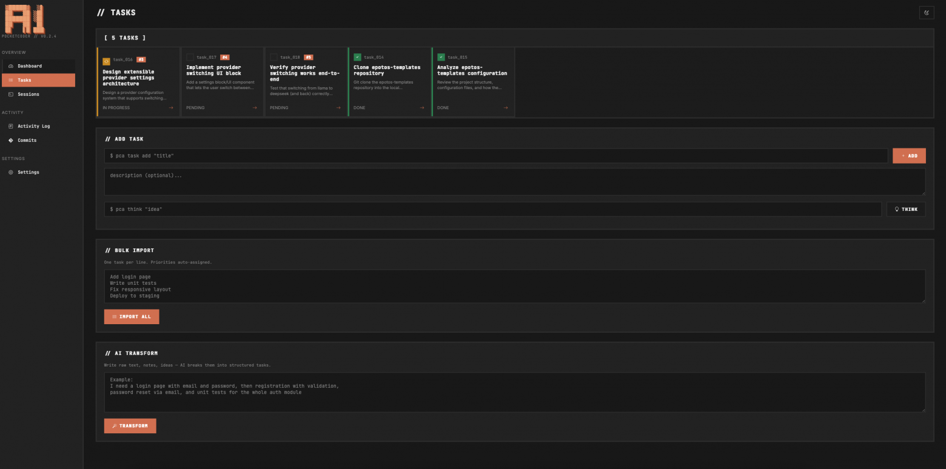
Task: Click the in-progress status icon on task_016
Action: 106,61
